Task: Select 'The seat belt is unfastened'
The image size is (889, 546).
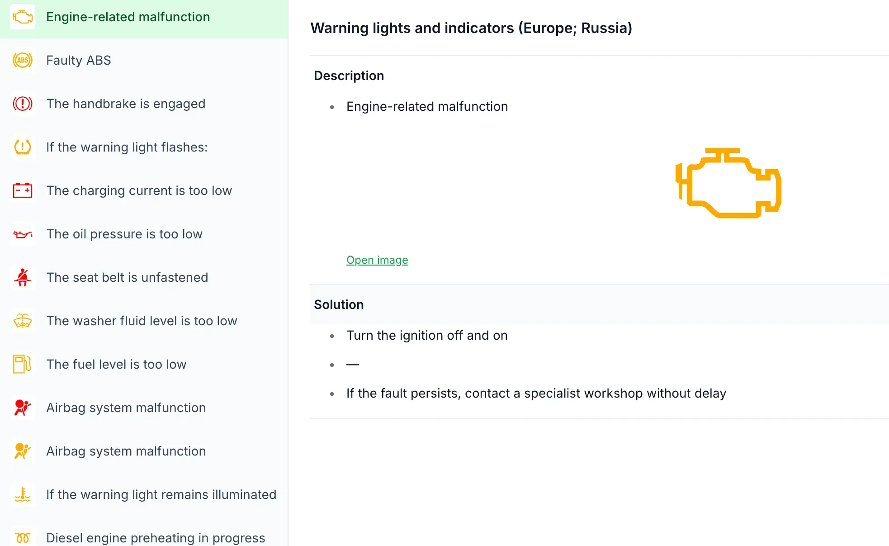Action: 144,277
